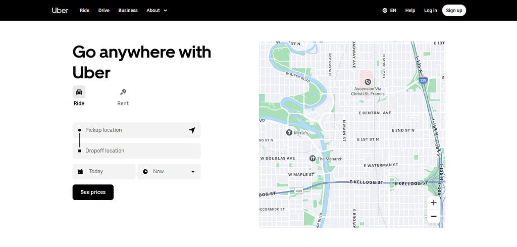The image size is (517, 247).
Task: Click the W DOUGLAS AVE map label
Action: [x=278, y=158]
